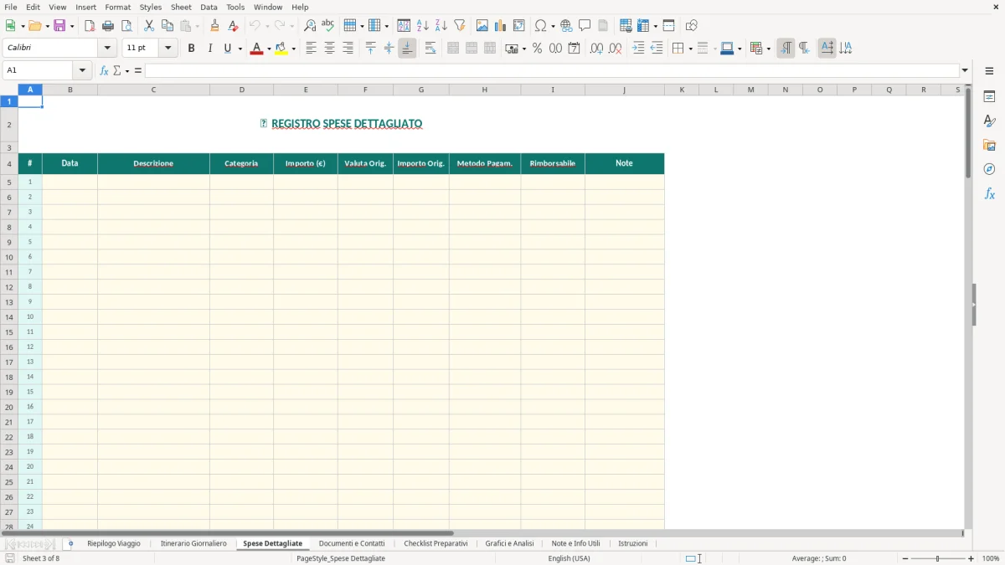Insert image icon
Viewport: 1005px width, 565px height.
482,26
